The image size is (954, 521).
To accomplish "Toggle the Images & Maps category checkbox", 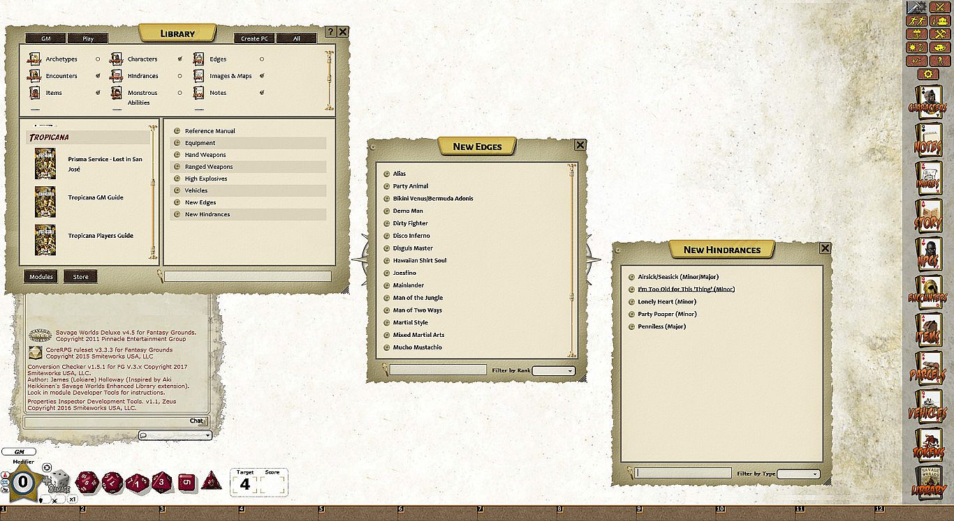I will click(262, 76).
